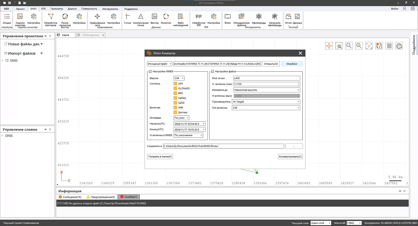Click the Показать в папке(F) button
Viewport: 418px width, 226px height.
coord(160,157)
